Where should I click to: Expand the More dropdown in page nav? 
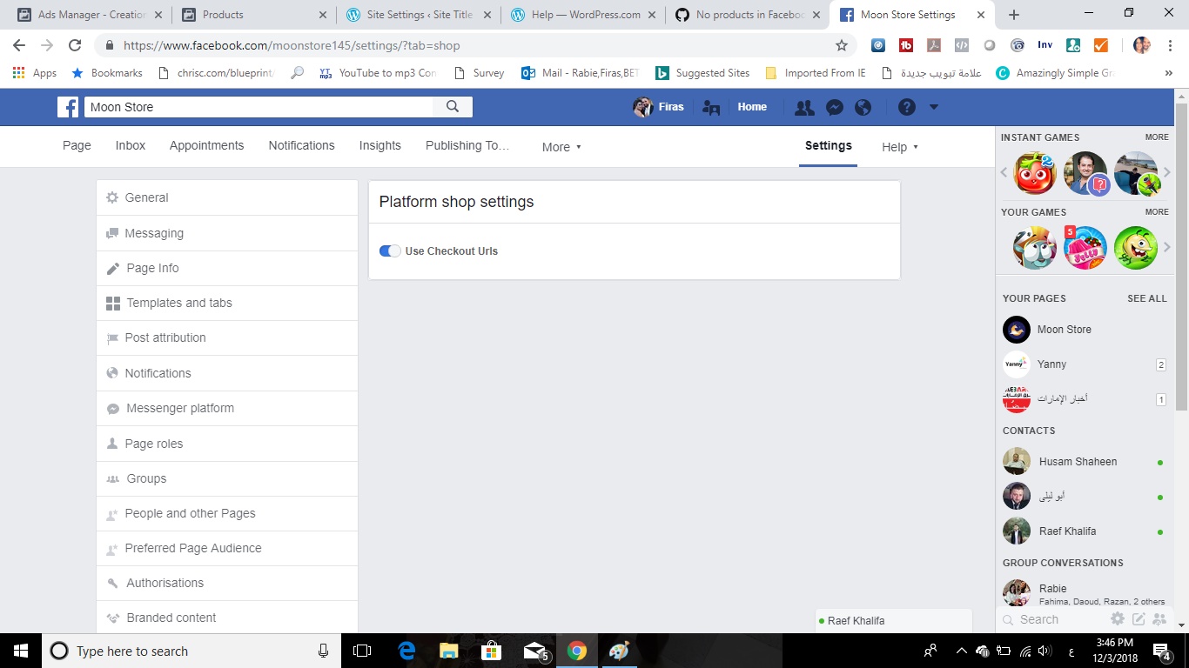[x=561, y=147]
